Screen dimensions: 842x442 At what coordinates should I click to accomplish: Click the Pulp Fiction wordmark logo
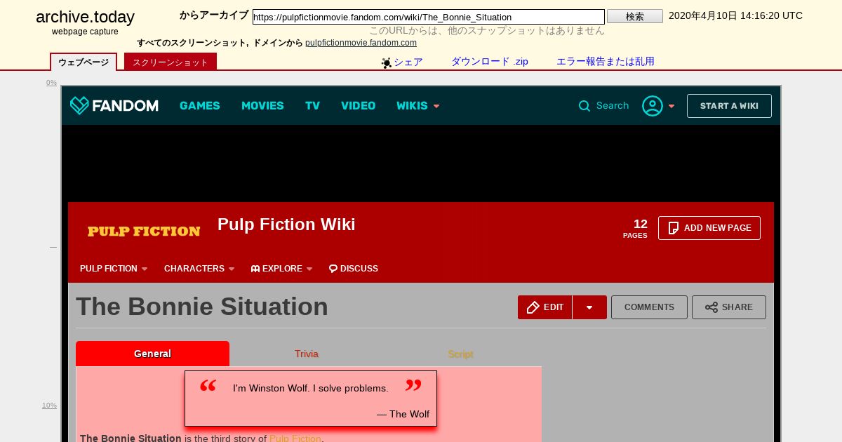point(144,231)
